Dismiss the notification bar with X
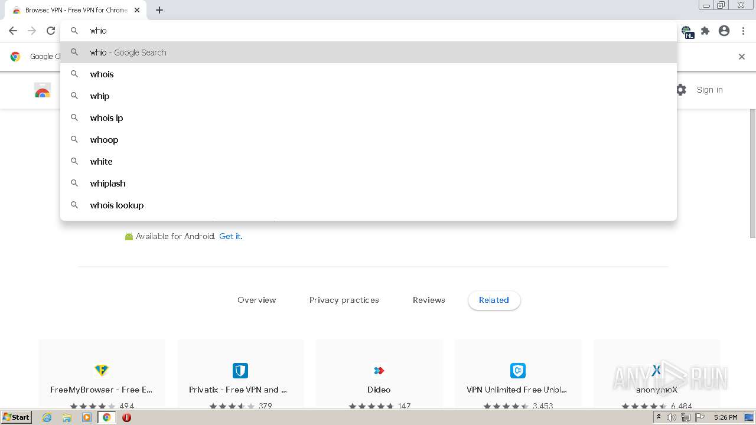 [742, 57]
